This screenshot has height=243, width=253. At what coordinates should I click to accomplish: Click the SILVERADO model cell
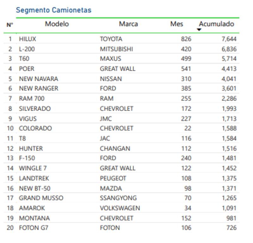coord(35,109)
